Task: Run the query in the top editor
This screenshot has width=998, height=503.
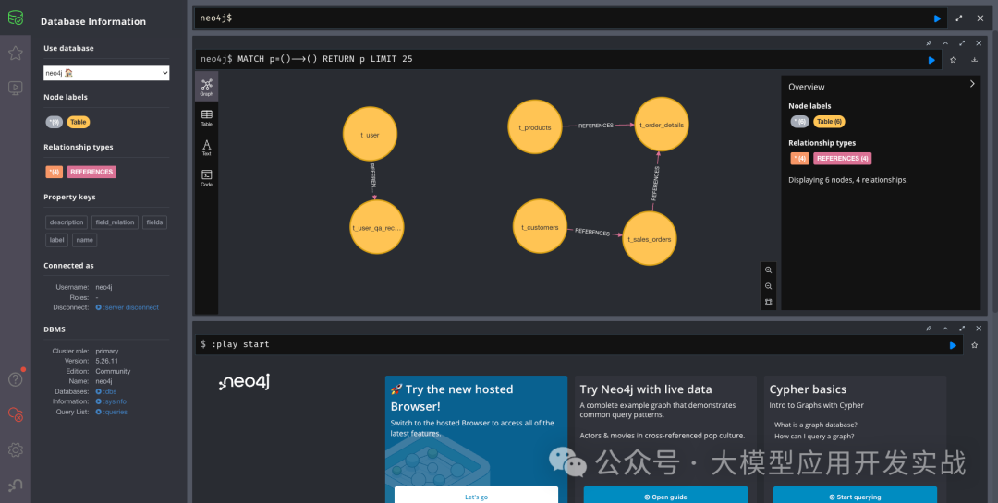Action: (937, 18)
